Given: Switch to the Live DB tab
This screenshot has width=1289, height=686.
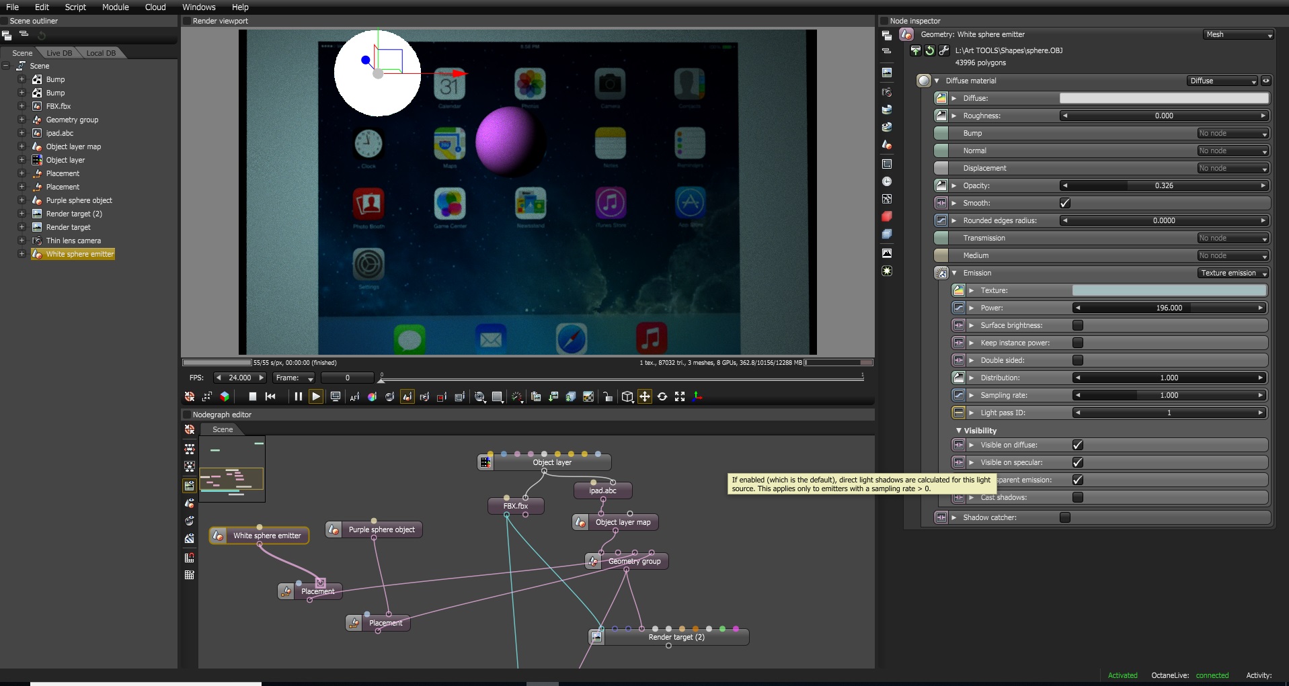Looking at the screenshot, I should point(59,53).
